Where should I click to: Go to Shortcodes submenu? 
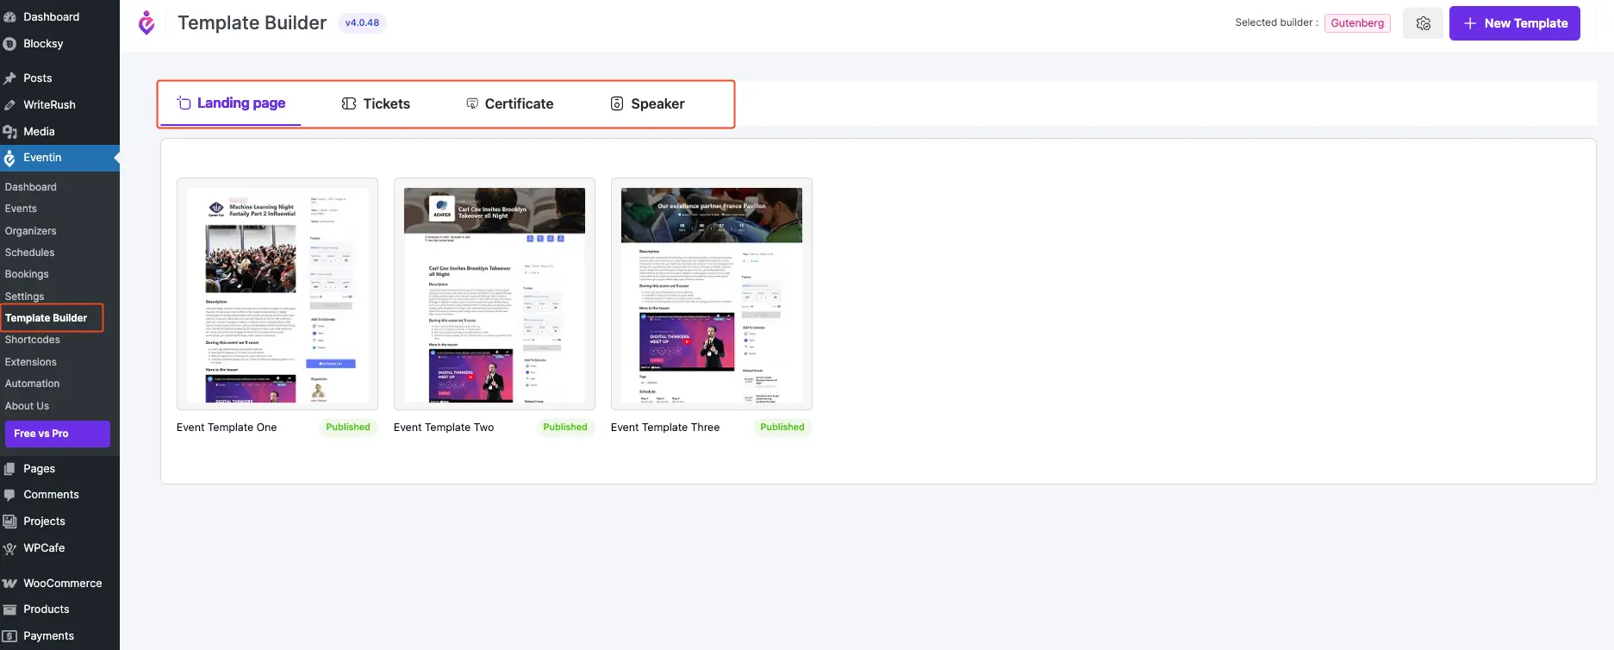tap(33, 340)
